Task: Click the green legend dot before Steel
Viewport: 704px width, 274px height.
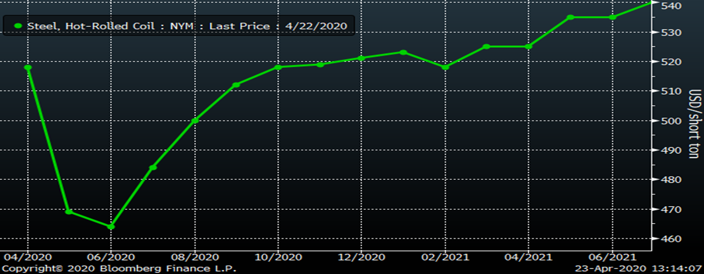Action: pyautogui.click(x=18, y=26)
